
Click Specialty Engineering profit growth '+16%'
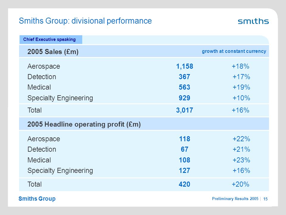241,171
